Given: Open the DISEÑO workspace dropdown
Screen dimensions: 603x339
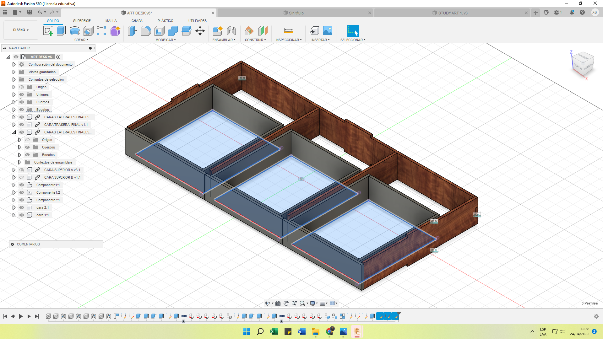Looking at the screenshot, I should pyautogui.click(x=21, y=30).
